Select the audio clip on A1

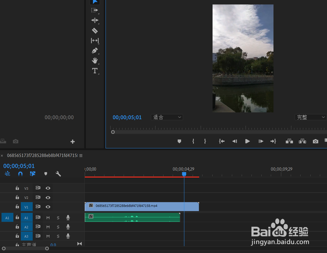(x=132, y=217)
